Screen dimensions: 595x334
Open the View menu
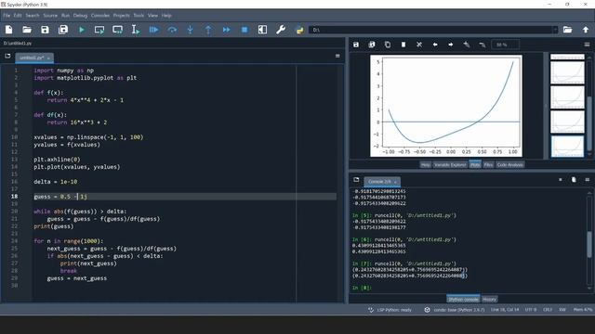152,16
